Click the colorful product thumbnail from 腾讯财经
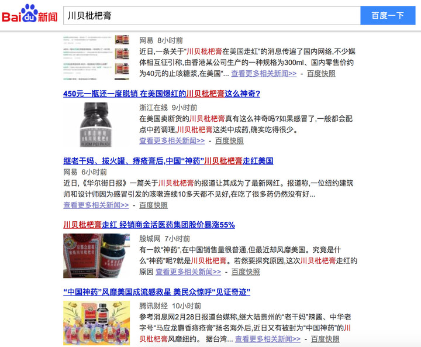421x347 pixels. pos(96,323)
